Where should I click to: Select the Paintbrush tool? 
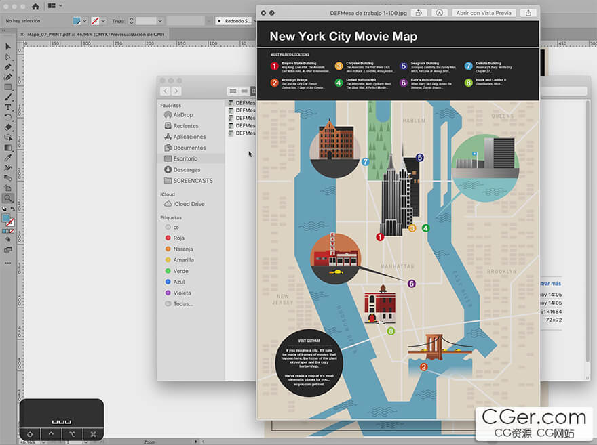pos(8,98)
